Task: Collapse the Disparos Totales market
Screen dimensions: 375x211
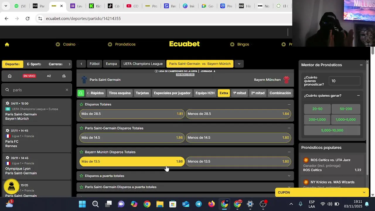Action: [x=289, y=104]
